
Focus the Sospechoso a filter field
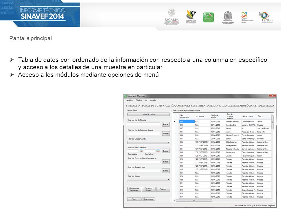143,171
